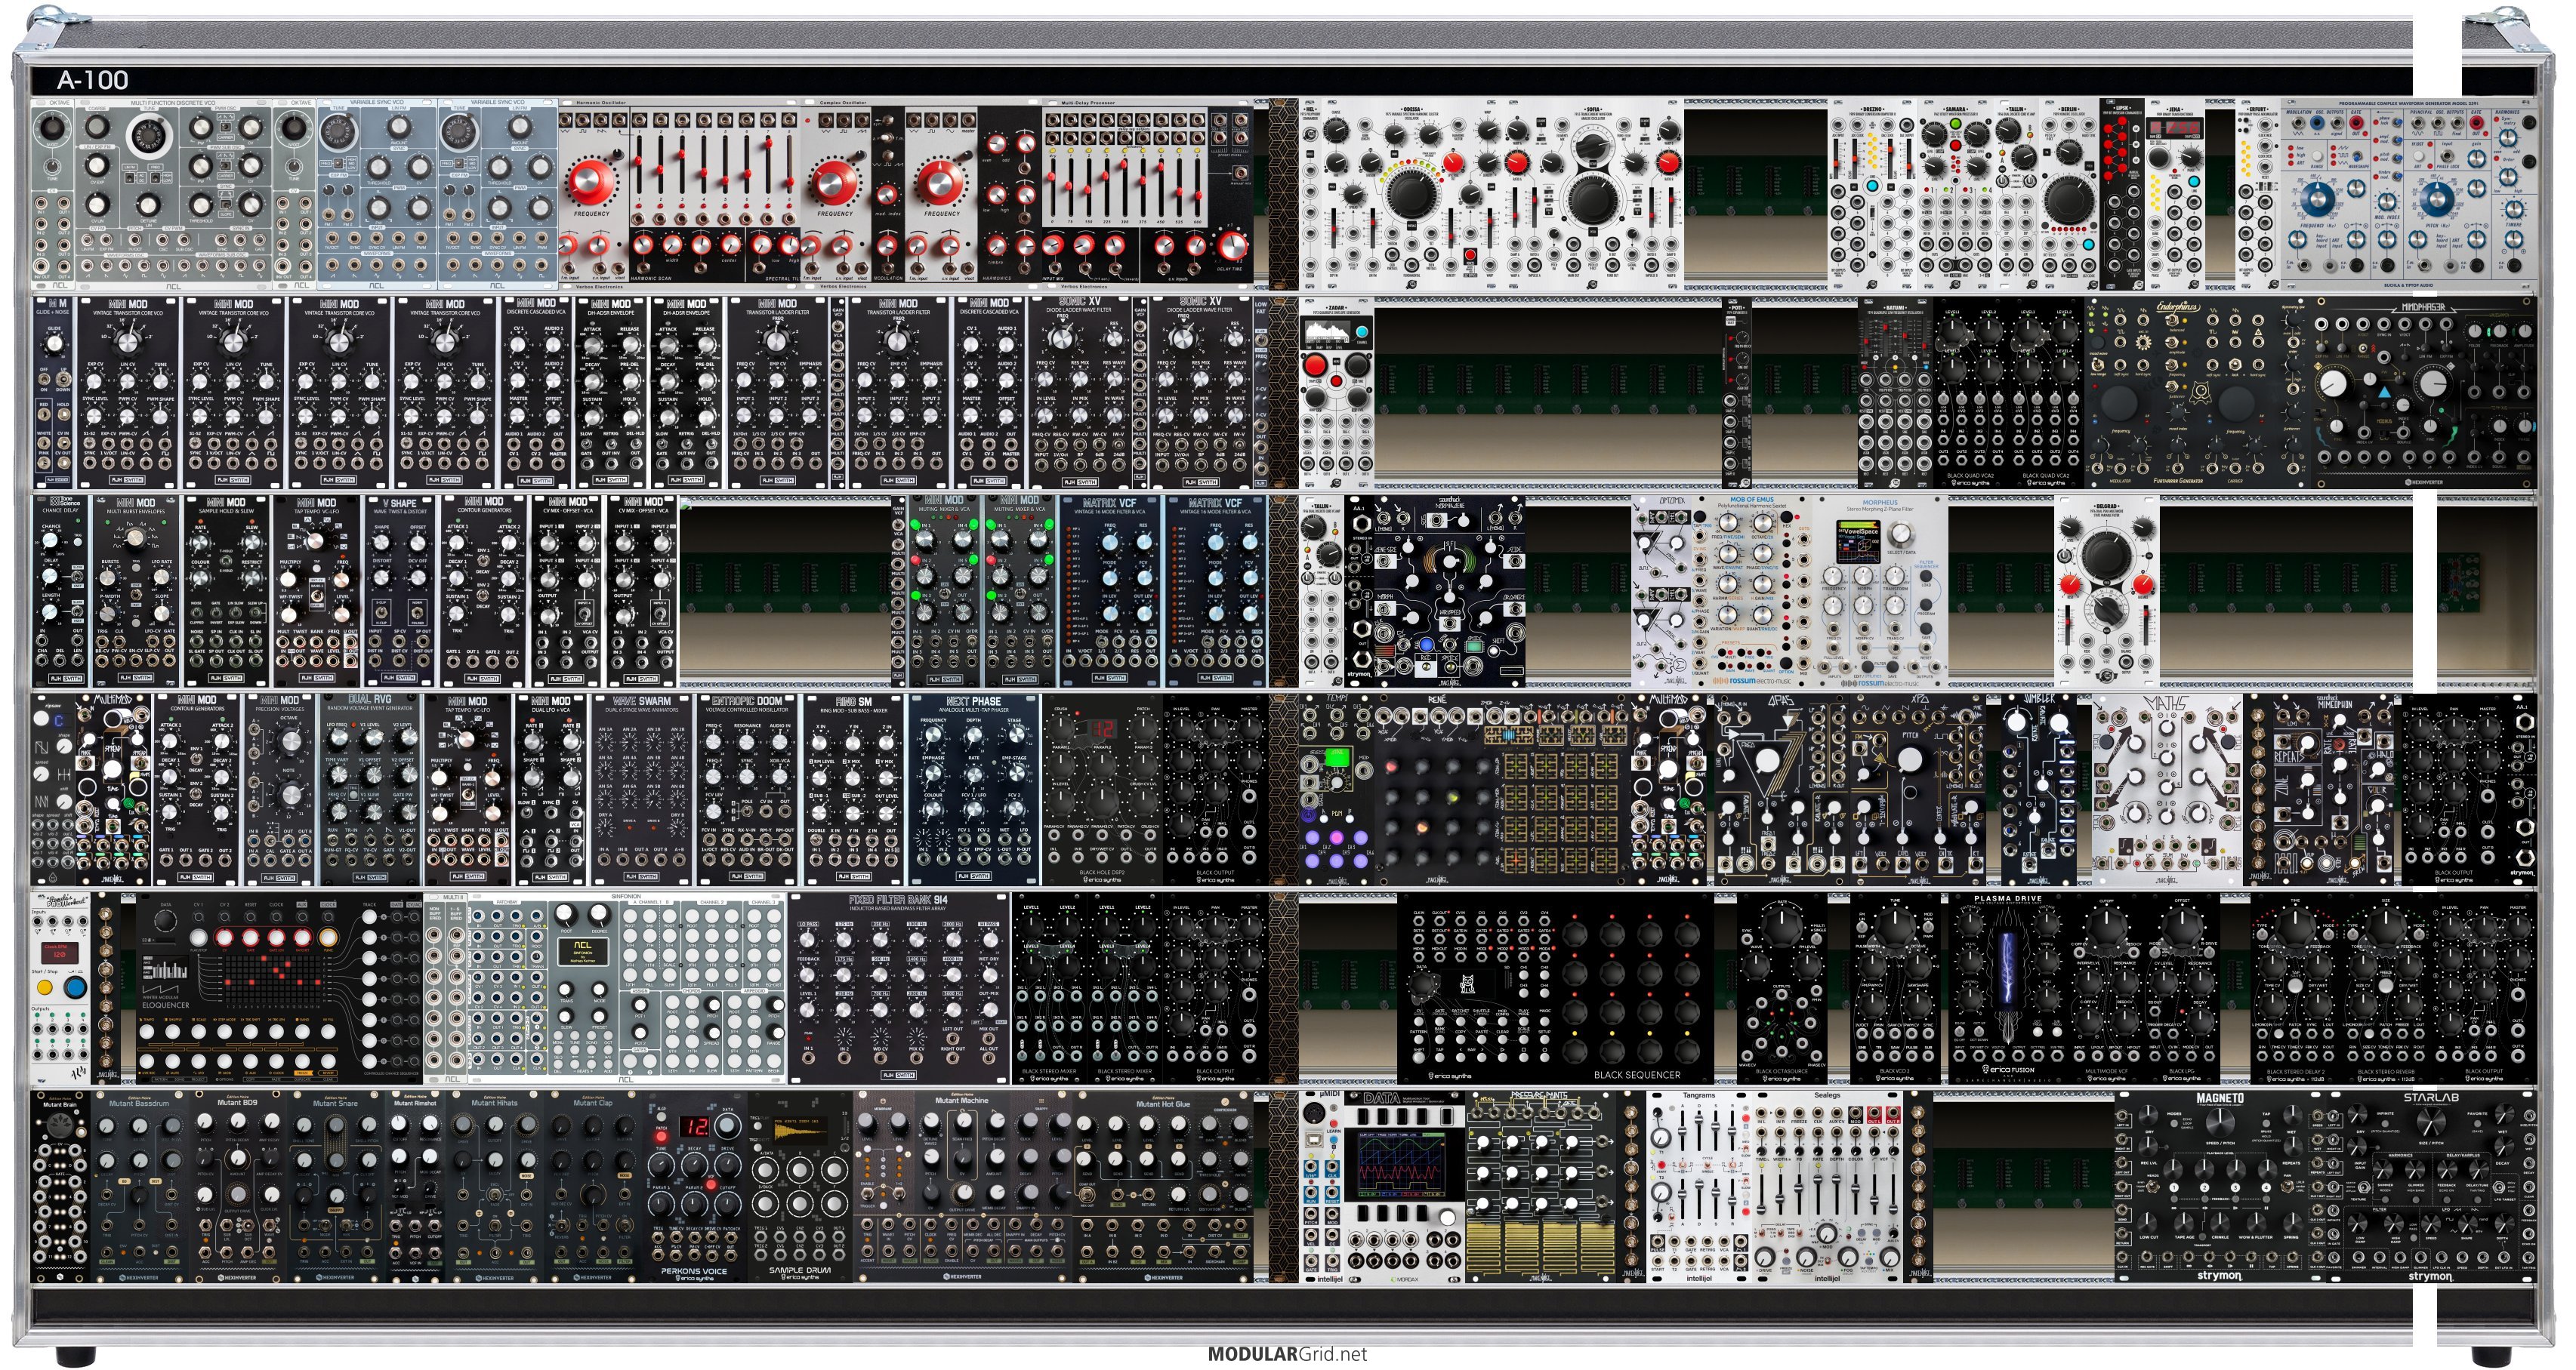Turn the Sinfonion Root knob
Screen dimensions: 2576x1370
point(567,914)
